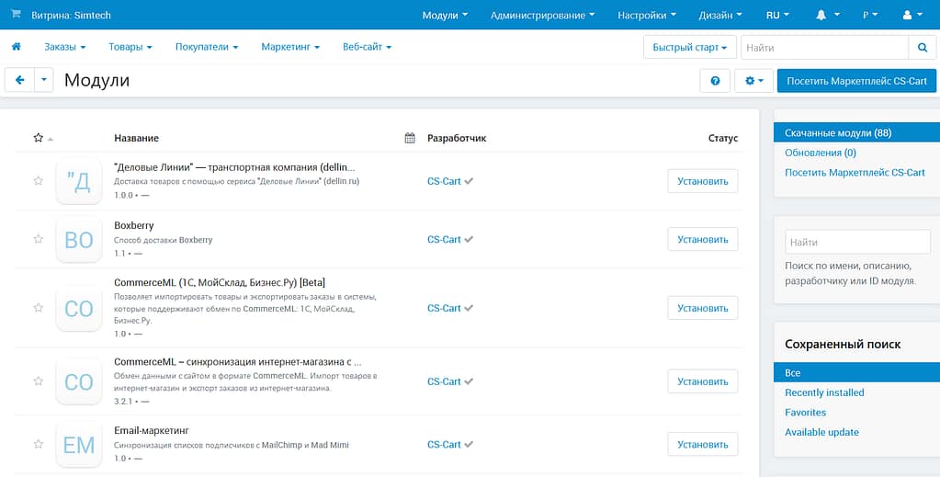Click the back arrow button
940x477 pixels.
19,81
